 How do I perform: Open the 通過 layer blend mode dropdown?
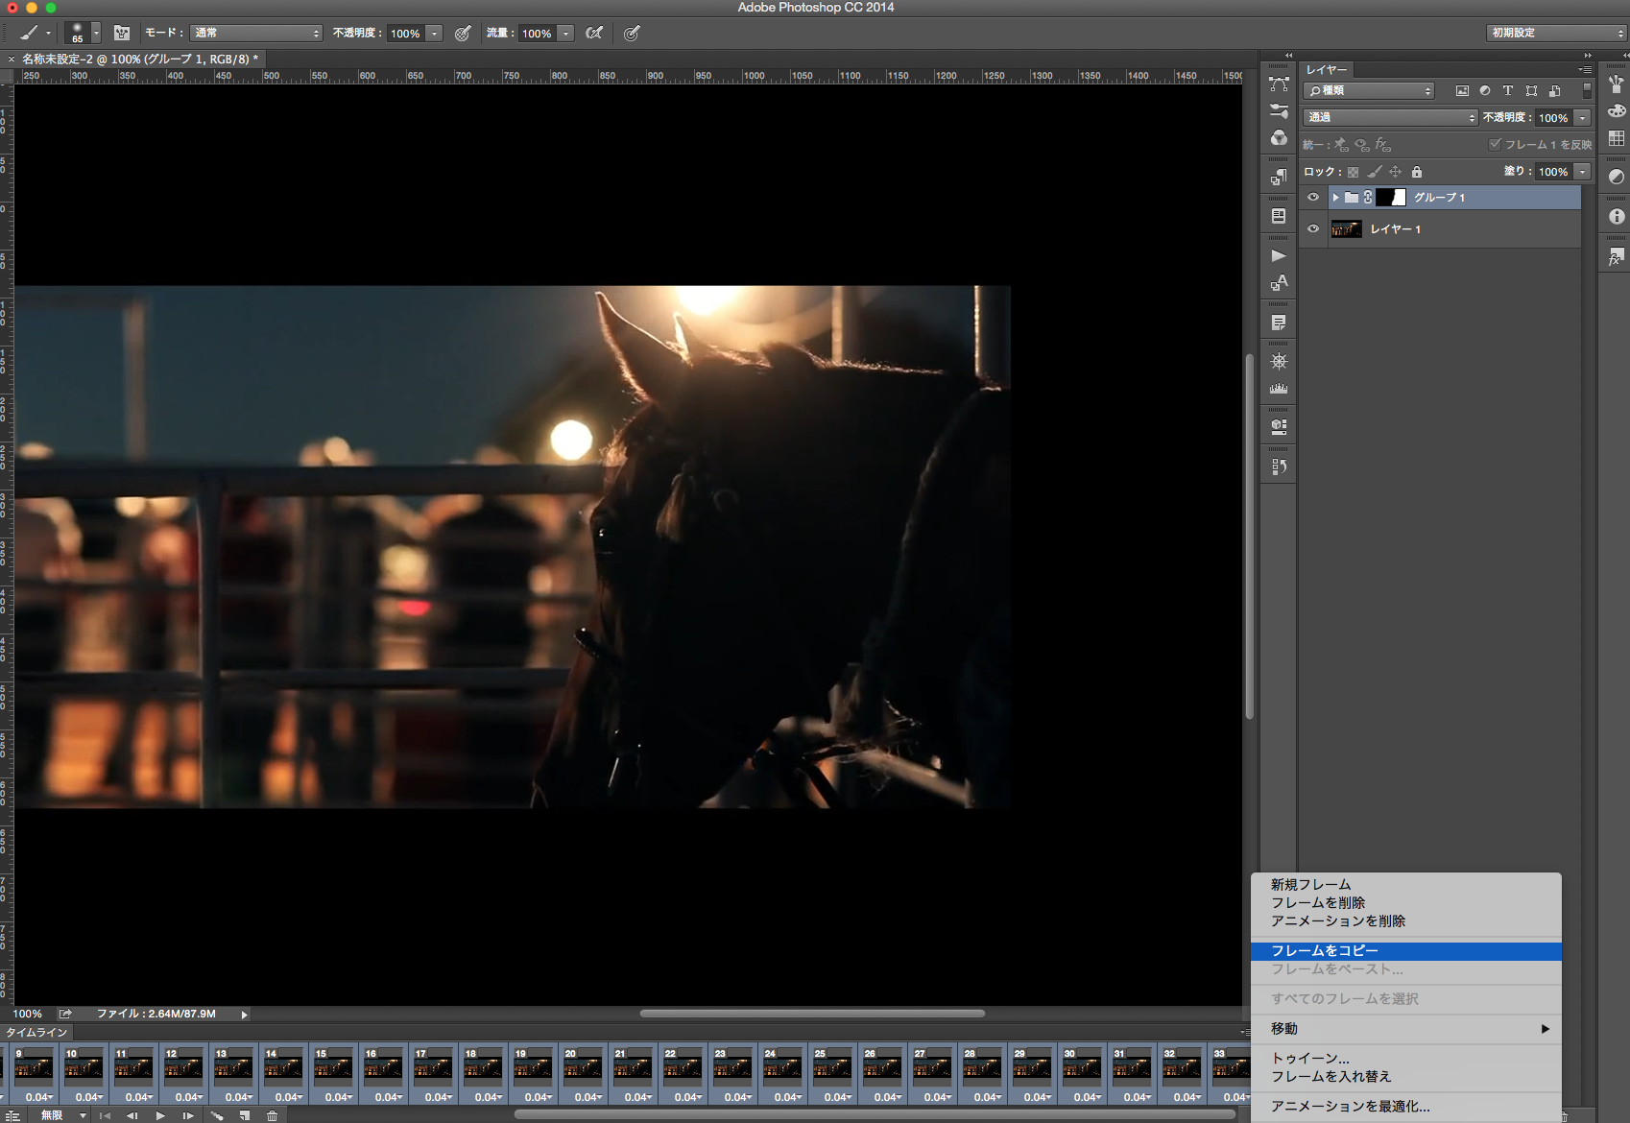[1390, 117]
